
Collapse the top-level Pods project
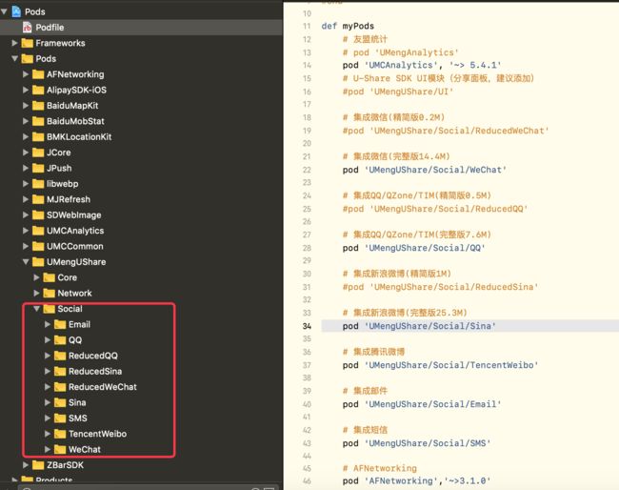pos(4,11)
